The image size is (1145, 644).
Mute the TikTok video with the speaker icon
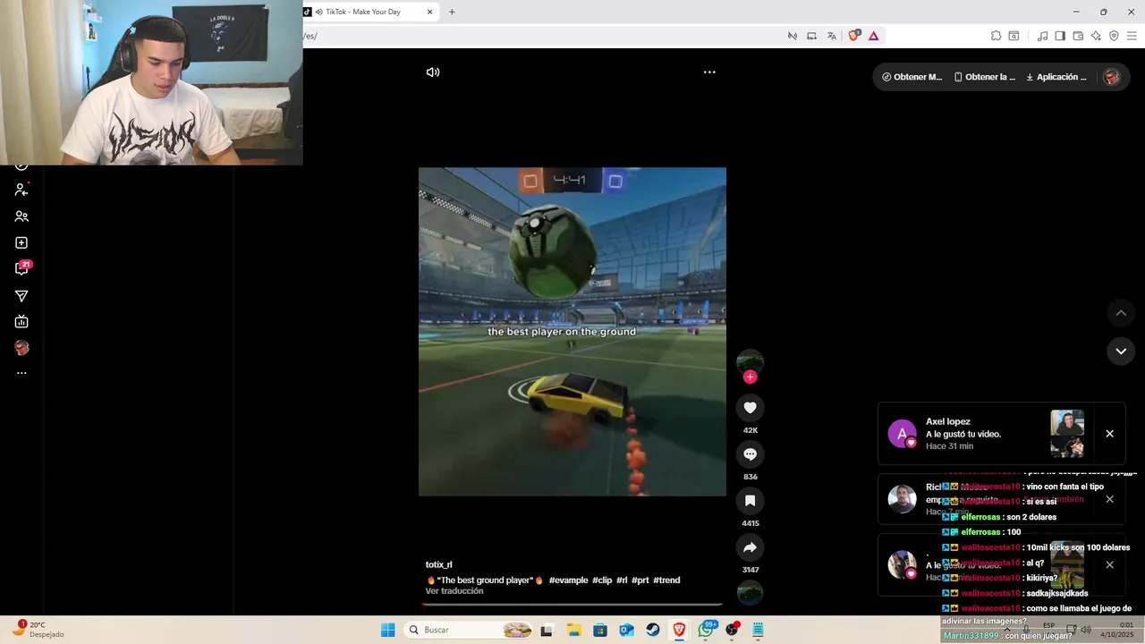point(433,72)
